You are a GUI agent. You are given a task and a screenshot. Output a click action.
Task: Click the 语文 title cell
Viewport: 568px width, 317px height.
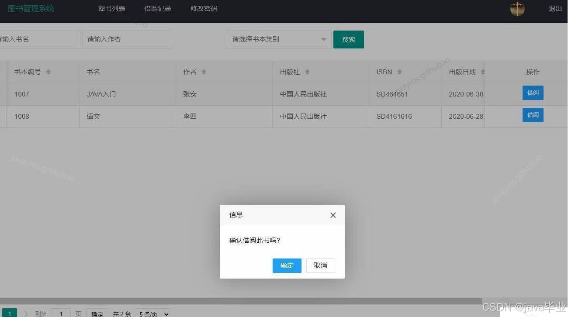(x=128, y=117)
